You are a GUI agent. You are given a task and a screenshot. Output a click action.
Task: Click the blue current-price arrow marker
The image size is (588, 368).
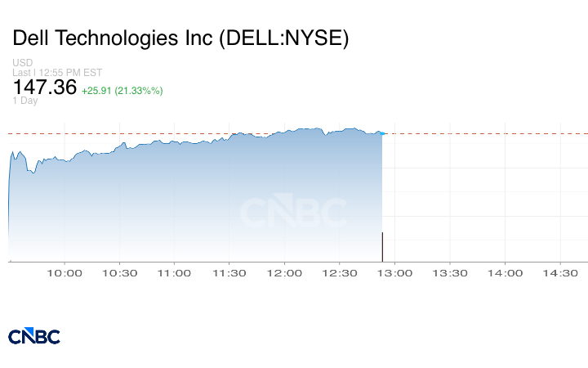coord(383,133)
